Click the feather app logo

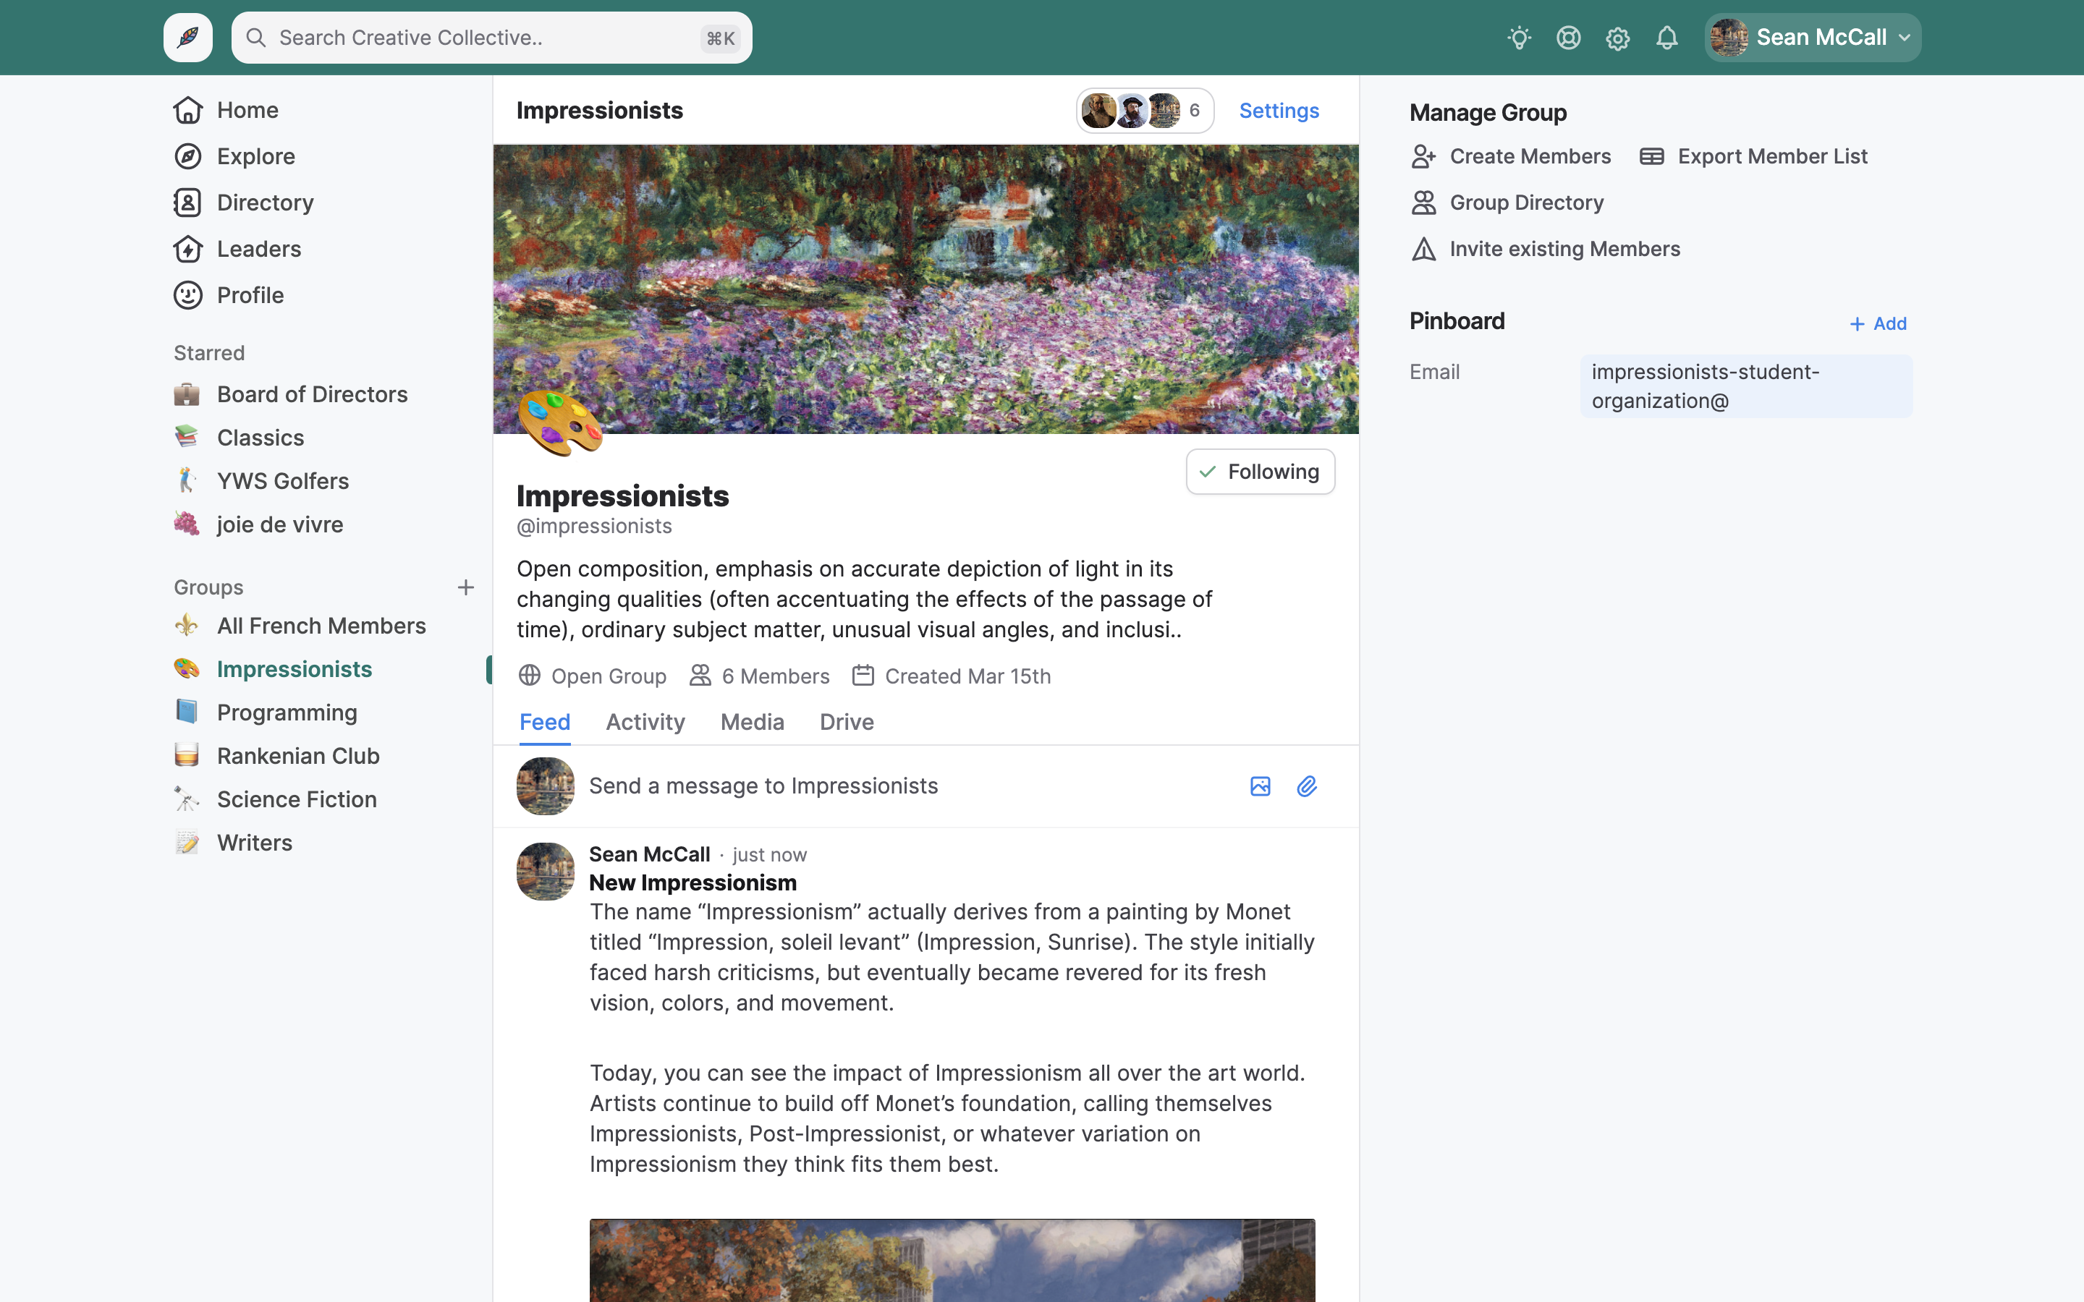coord(187,38)
